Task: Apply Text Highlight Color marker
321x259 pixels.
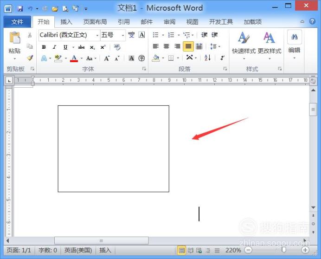Action: click(x=58, y=58)
